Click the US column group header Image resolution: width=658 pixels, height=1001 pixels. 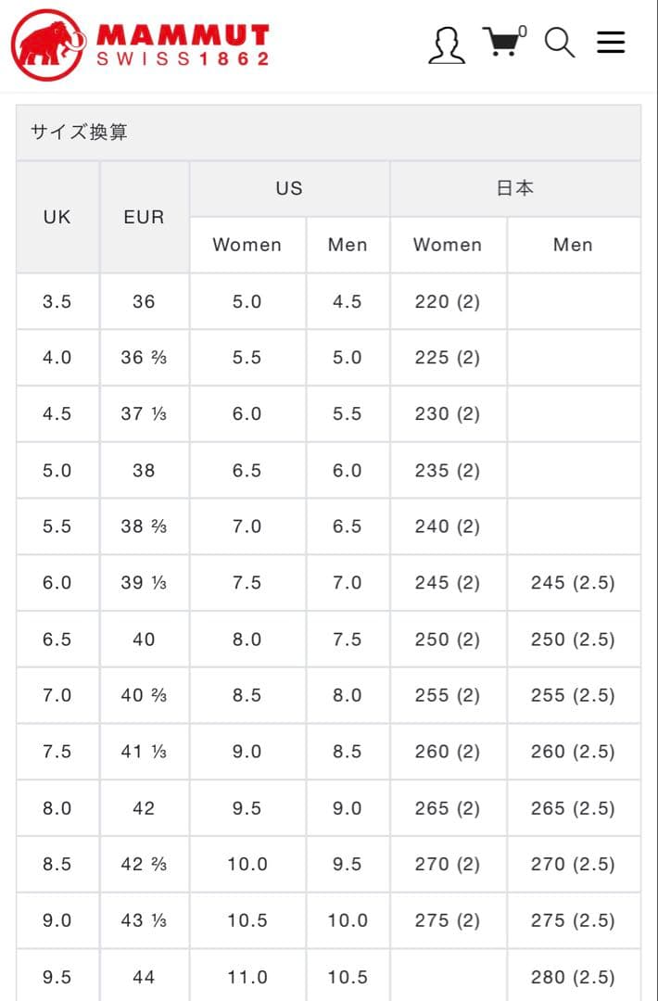coord(289,188)
